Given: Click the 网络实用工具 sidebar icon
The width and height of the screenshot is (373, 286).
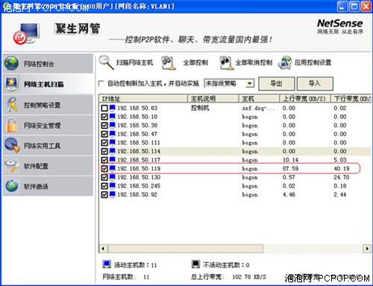Looking at the screenshot, I should point(12,145).
